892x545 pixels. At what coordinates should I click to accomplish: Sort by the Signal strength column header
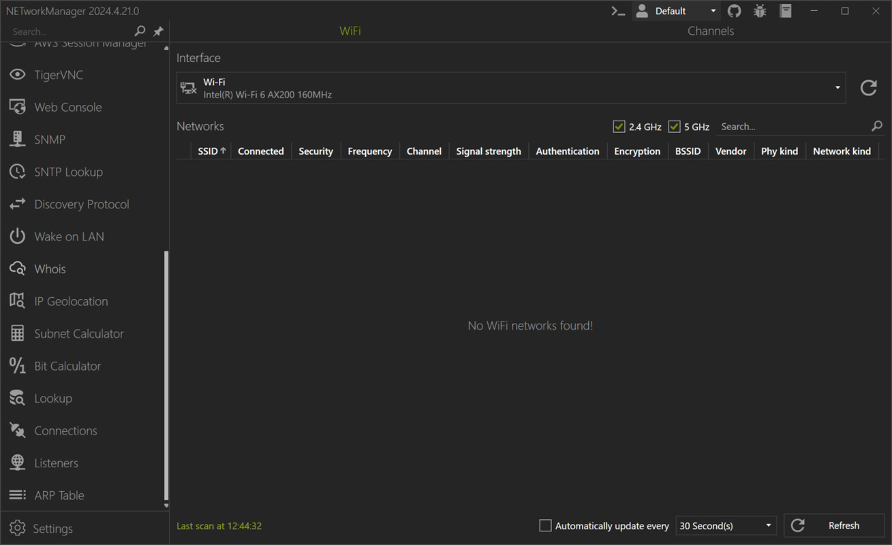pyautogui.click(x=489, y=151)
